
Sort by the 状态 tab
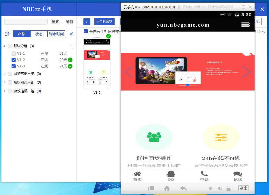39,34
